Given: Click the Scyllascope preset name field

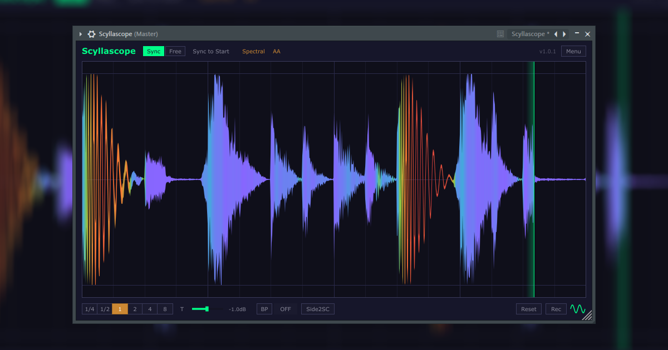Looking at the screenshot, I should [529, 34].
